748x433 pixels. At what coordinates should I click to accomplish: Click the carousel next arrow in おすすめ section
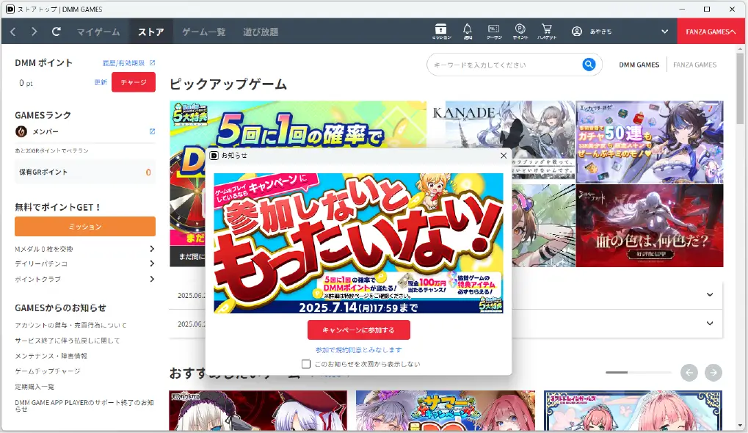point(713,373)
